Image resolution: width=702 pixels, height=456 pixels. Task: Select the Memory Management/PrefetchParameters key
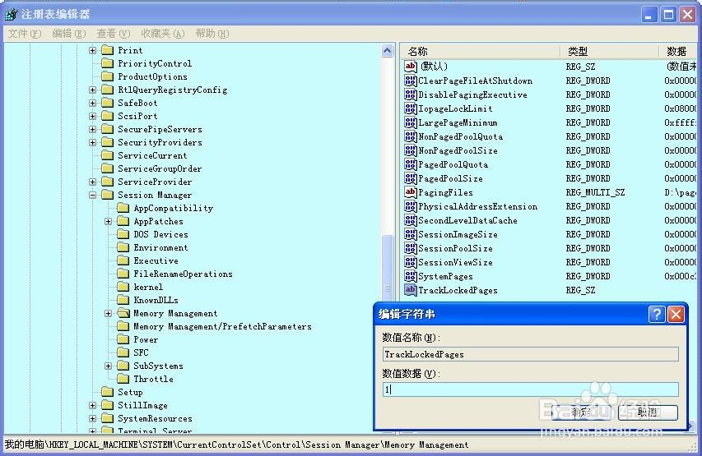pos(222,326)
